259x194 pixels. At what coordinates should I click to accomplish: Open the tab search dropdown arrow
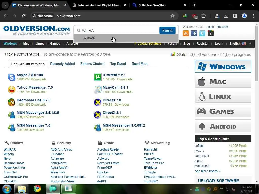click(5, 5)
